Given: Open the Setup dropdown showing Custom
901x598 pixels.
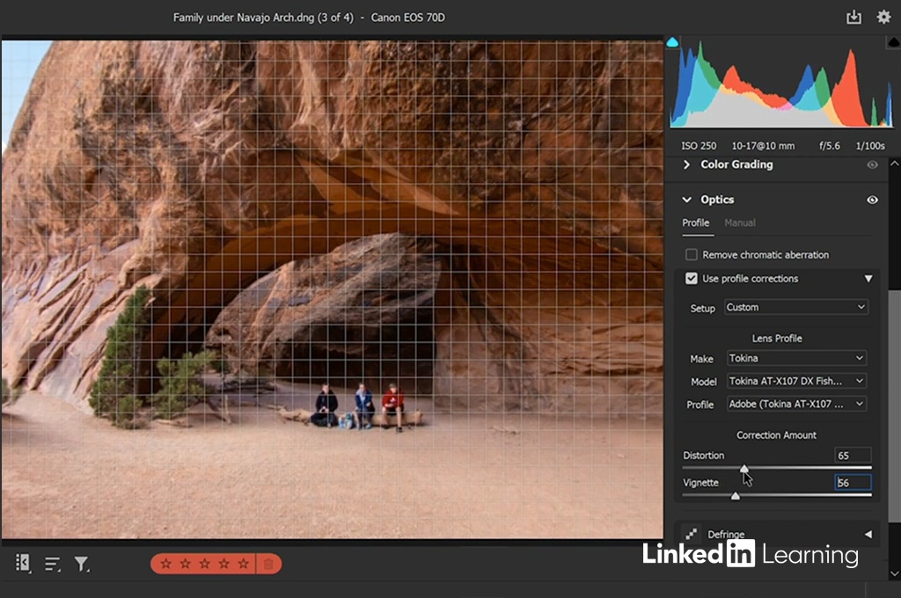Looking at the screenshot, I should point(795,307).
